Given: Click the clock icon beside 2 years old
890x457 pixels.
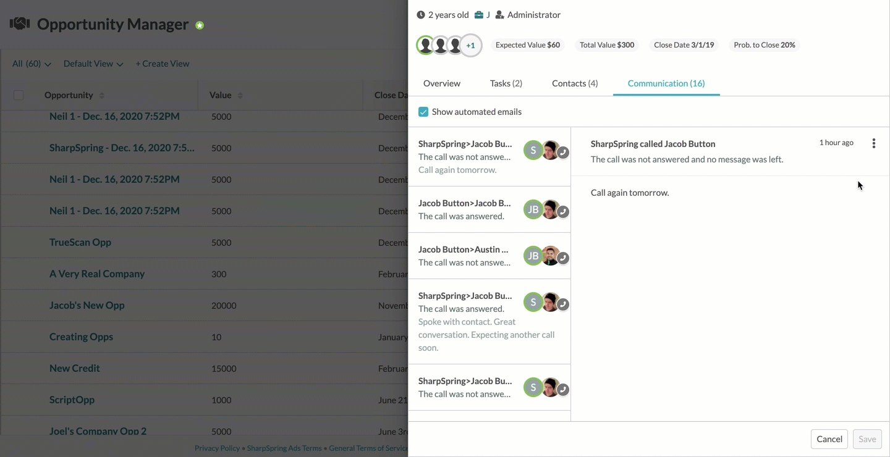Looking at the screenshot, I should point(421,15).
